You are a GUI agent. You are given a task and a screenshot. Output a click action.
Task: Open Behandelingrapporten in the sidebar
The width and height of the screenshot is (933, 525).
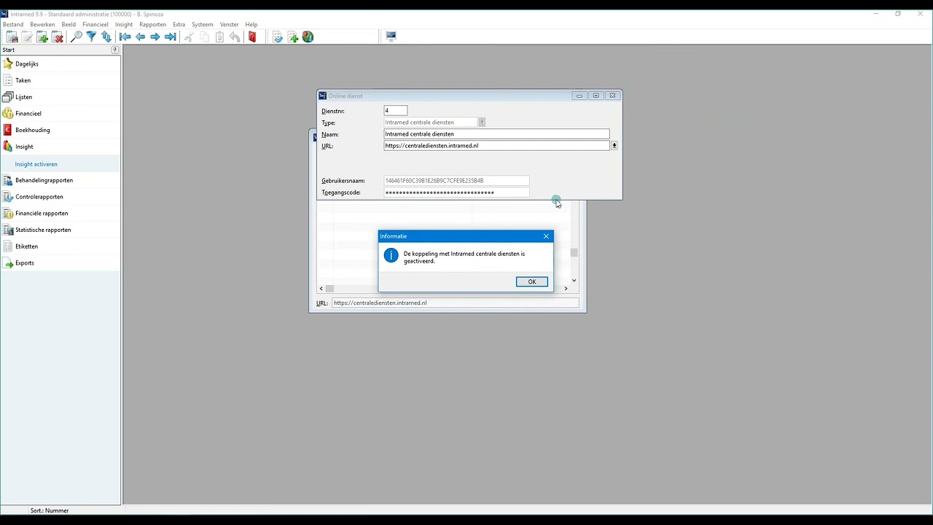coord(60,180)
